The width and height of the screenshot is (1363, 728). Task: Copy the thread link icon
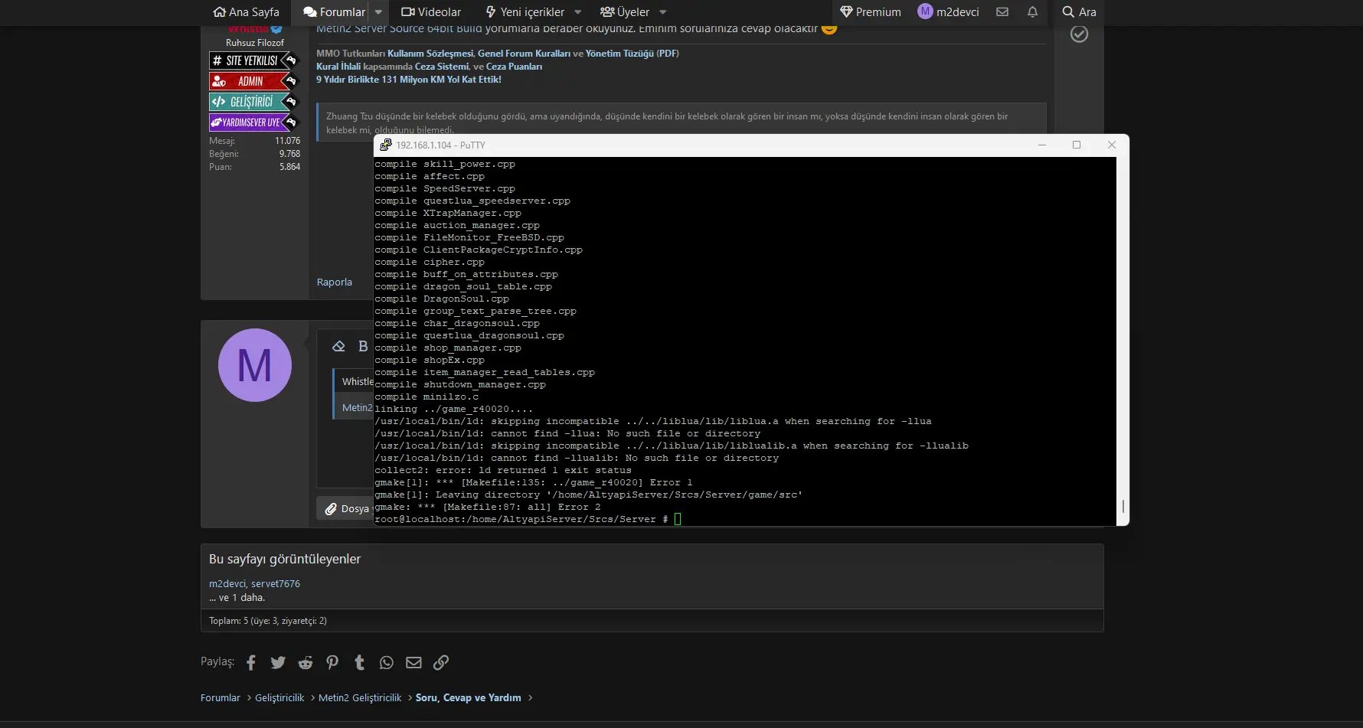point(441,663)
